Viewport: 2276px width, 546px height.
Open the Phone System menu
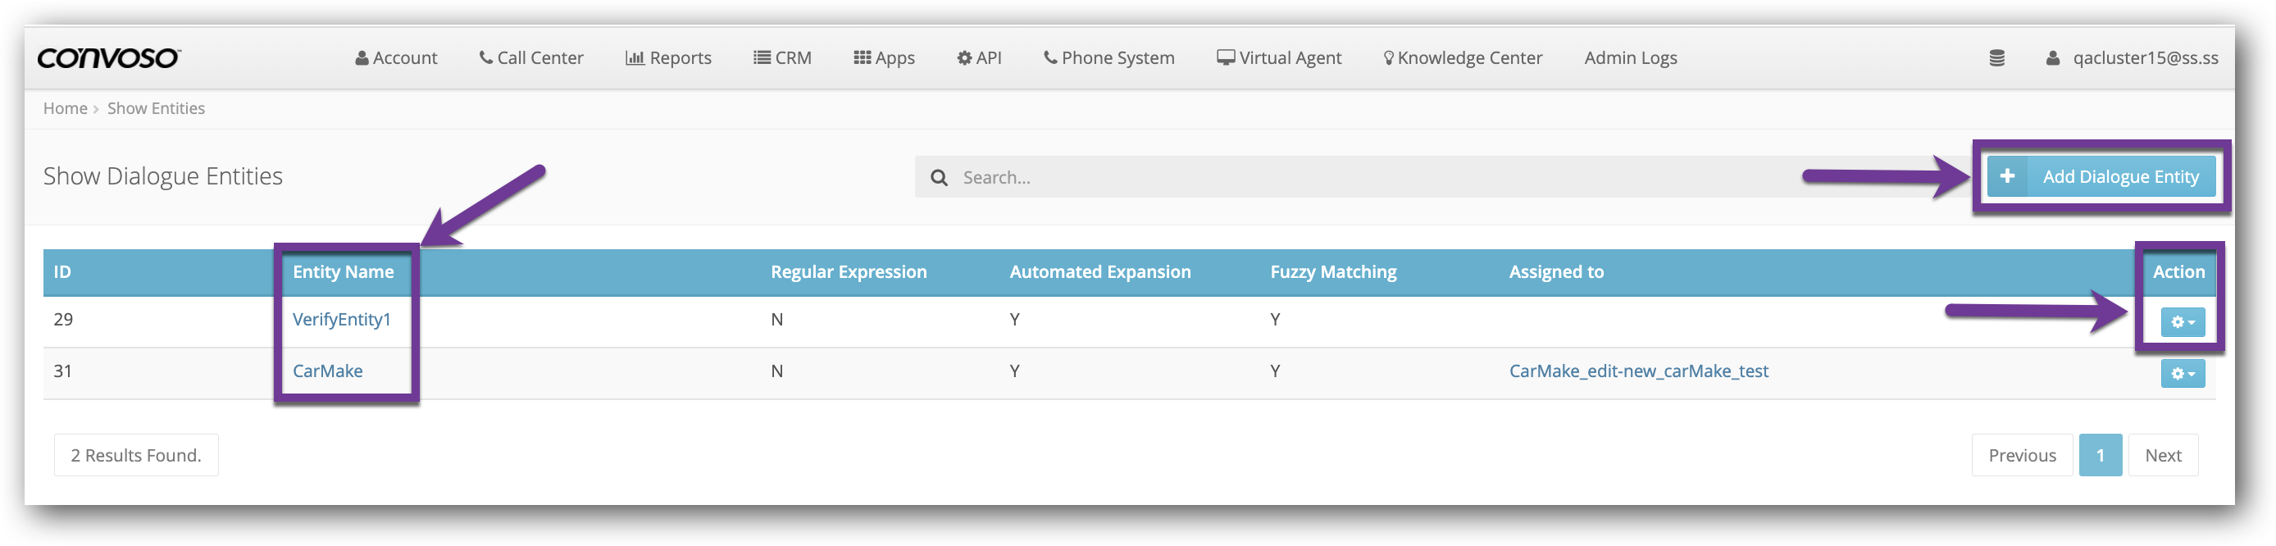(1108, 58)
